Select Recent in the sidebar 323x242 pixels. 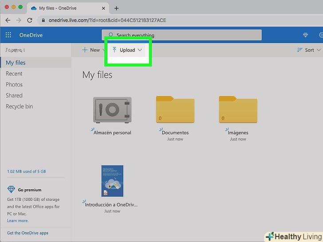[x=14, y=74]
